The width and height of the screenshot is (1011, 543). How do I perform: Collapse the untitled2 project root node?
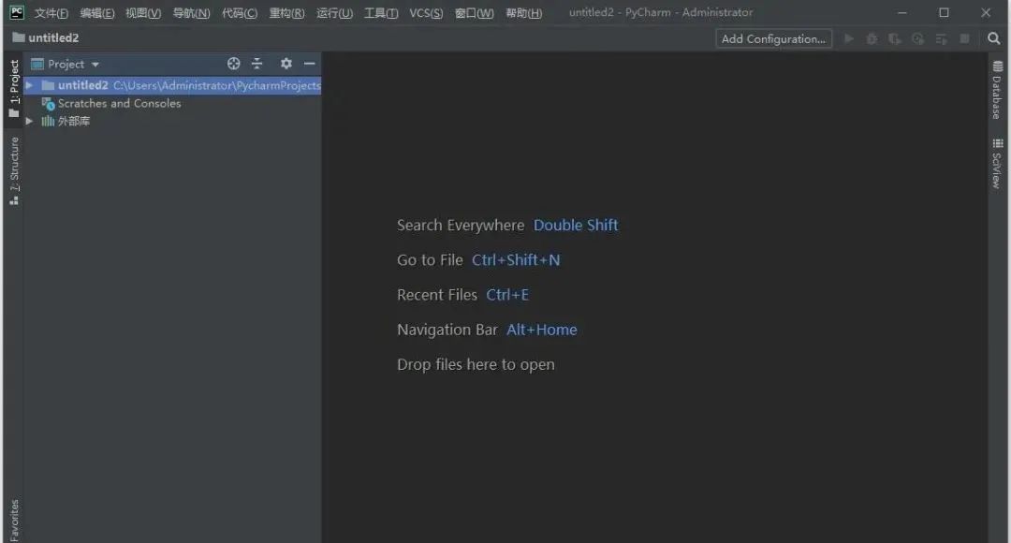(x=28, y=85)
